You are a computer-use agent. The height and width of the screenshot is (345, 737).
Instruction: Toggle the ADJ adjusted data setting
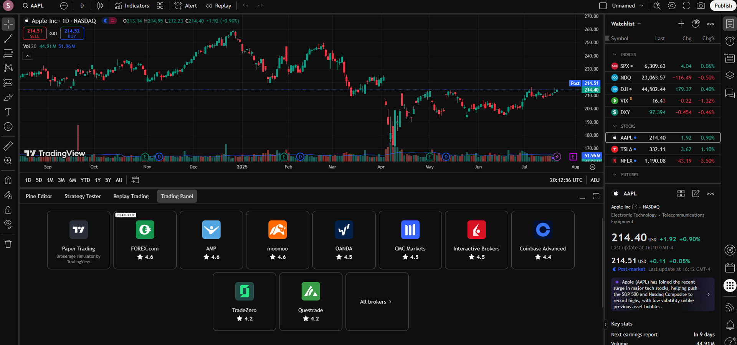(595, 180)
